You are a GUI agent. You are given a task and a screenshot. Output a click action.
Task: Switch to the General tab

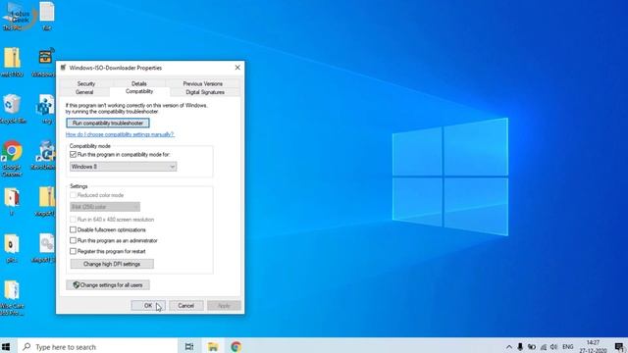(84, 92)
